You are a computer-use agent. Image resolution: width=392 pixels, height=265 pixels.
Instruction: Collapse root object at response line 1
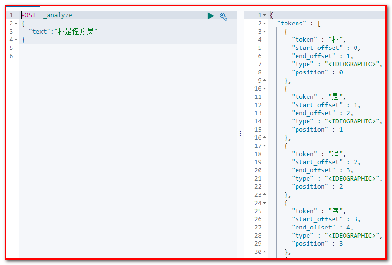click(x=264, y=15)
